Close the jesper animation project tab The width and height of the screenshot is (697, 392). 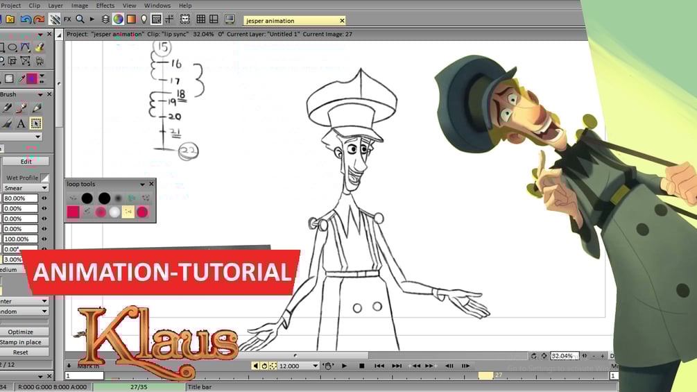click(342, 20)
